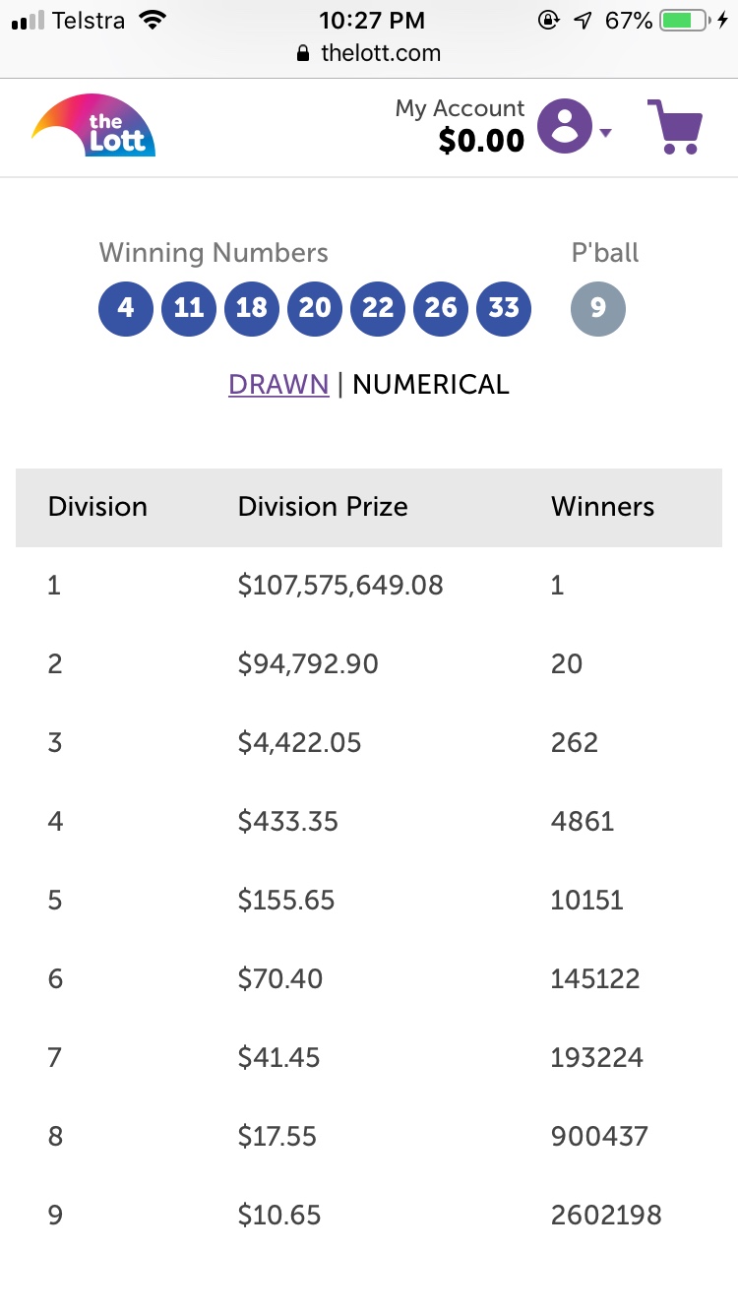The width and height of the screenshot is (738, 1313).
Task: Tap winning number ball 22
Action: point(378,308)
